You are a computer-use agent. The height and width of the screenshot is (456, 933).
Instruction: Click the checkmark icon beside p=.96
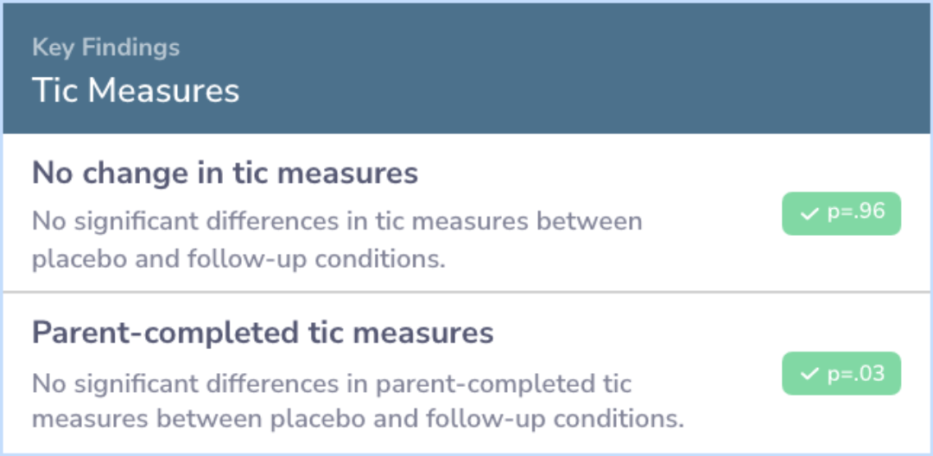[x=809, y=214]
